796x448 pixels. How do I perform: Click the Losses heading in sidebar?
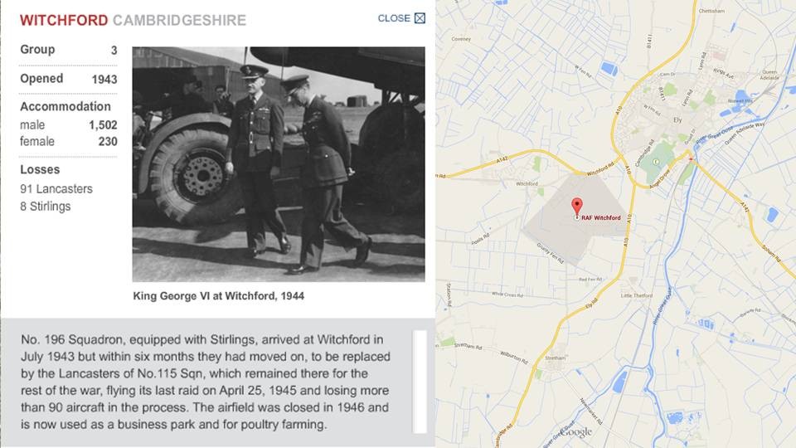tap(40, 169)
